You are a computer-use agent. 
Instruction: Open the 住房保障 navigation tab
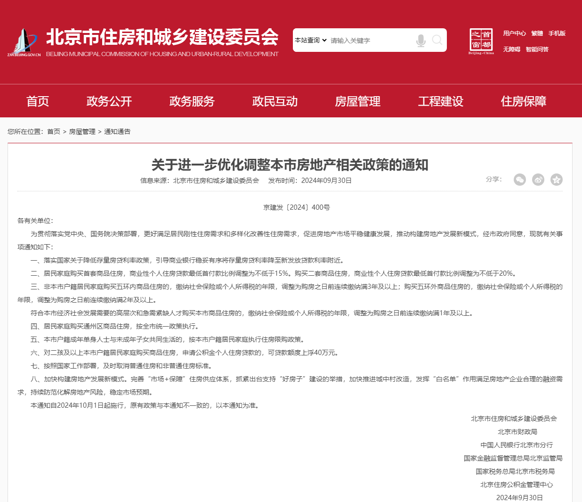(x=524, y=101)
